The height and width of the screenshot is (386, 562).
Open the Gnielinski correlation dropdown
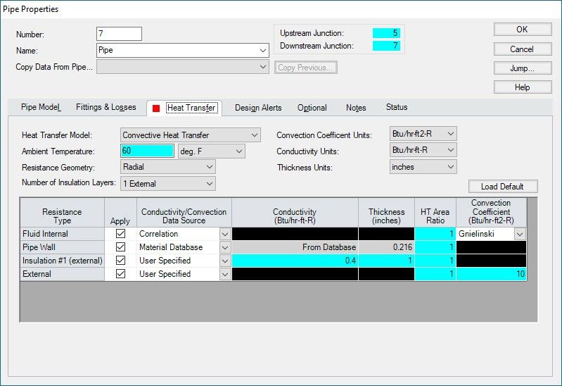point(520,234)
